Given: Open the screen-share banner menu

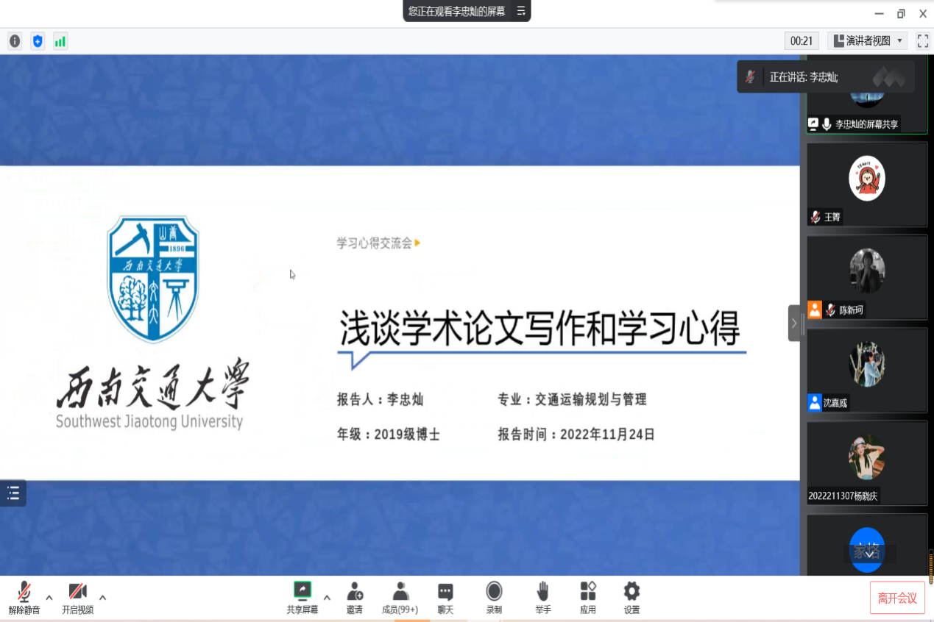Looking at the screenshot, I should (520, 11).
